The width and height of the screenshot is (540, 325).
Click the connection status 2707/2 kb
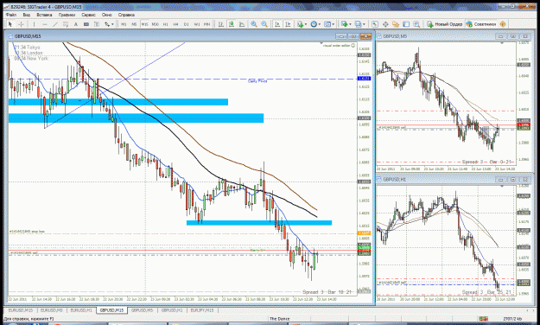pyautogui.click(x=511, y=319)
